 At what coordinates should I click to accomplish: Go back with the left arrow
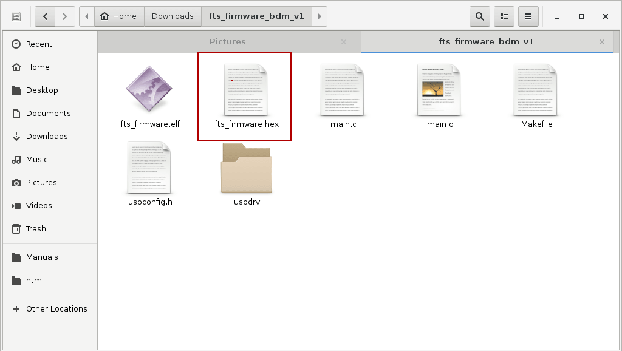click(x=45, y=16)
